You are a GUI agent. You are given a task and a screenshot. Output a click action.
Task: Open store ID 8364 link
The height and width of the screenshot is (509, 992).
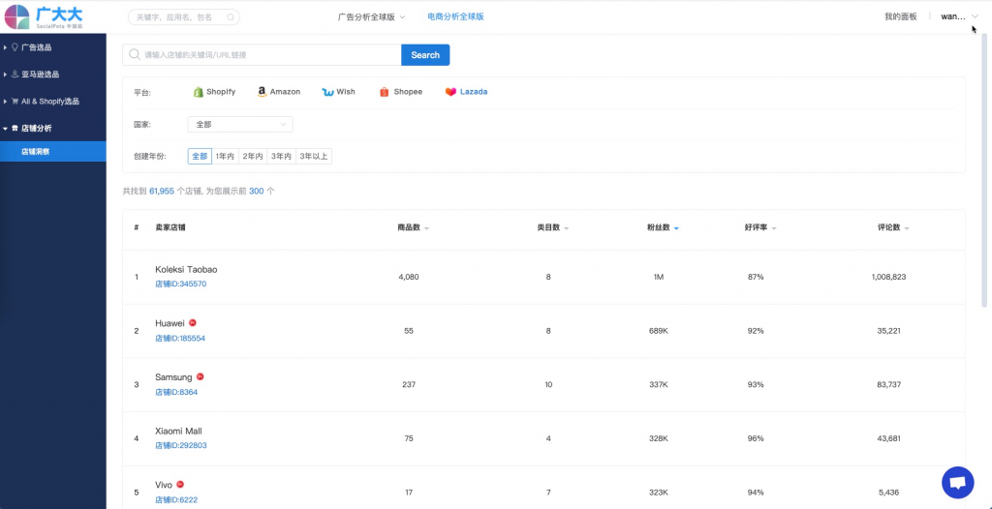pos(176,392)
